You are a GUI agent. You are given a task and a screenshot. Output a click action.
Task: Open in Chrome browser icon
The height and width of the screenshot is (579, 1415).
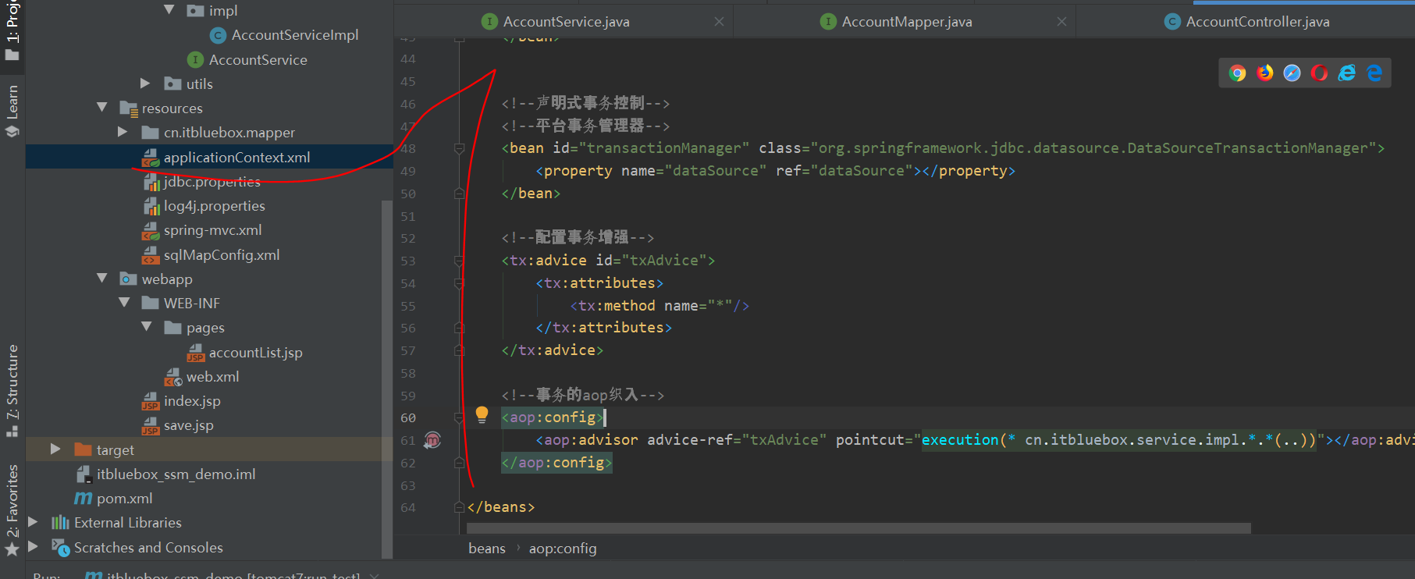(1238, 73)
